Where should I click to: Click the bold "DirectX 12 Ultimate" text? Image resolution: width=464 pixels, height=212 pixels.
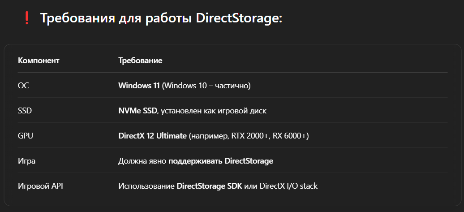152,135
